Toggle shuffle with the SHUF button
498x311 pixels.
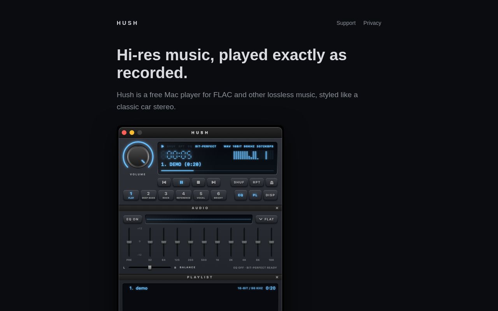[239, 182]
